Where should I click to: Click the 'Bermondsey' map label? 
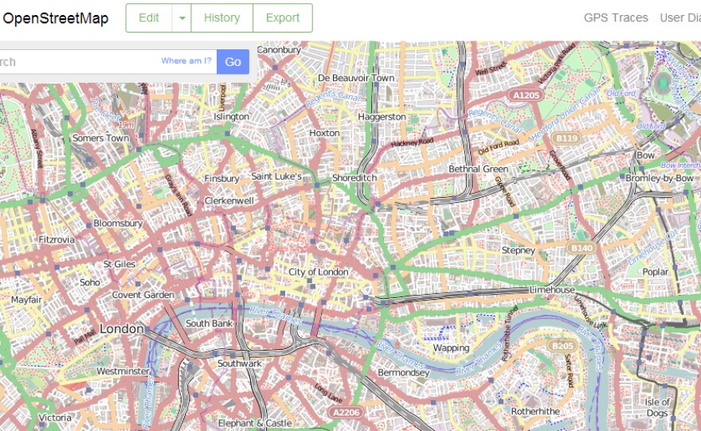(x=404, y=372)
